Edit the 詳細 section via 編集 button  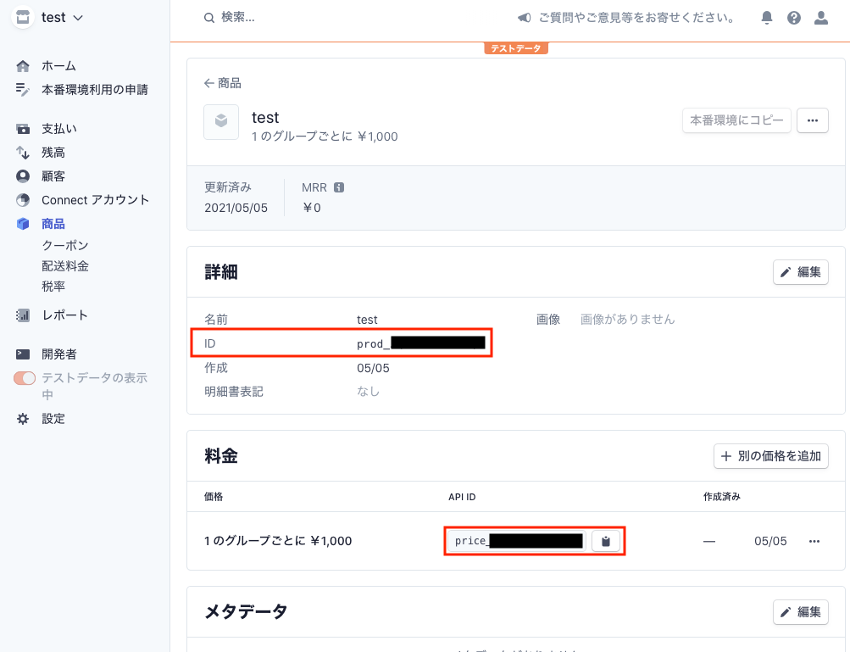(799, 271)
